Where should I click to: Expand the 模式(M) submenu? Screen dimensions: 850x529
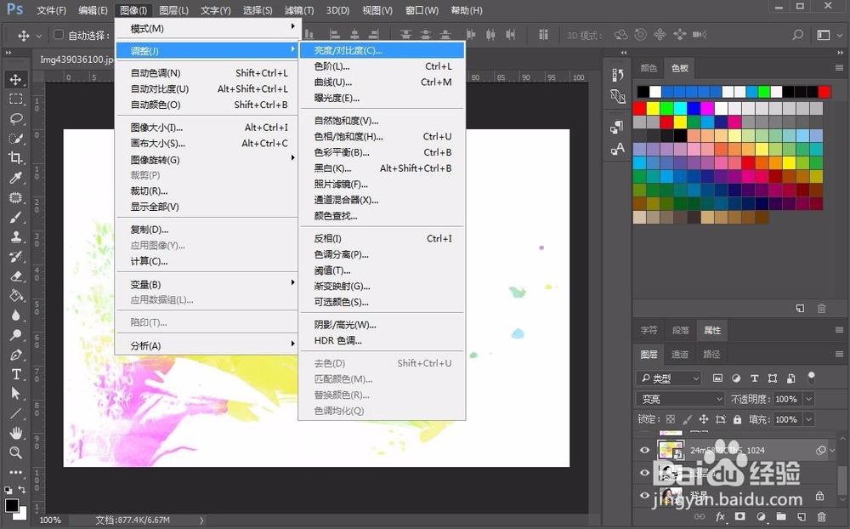click(207, 28)
